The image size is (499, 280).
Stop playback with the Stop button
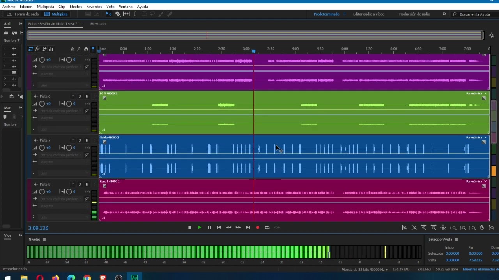[190, 227]
